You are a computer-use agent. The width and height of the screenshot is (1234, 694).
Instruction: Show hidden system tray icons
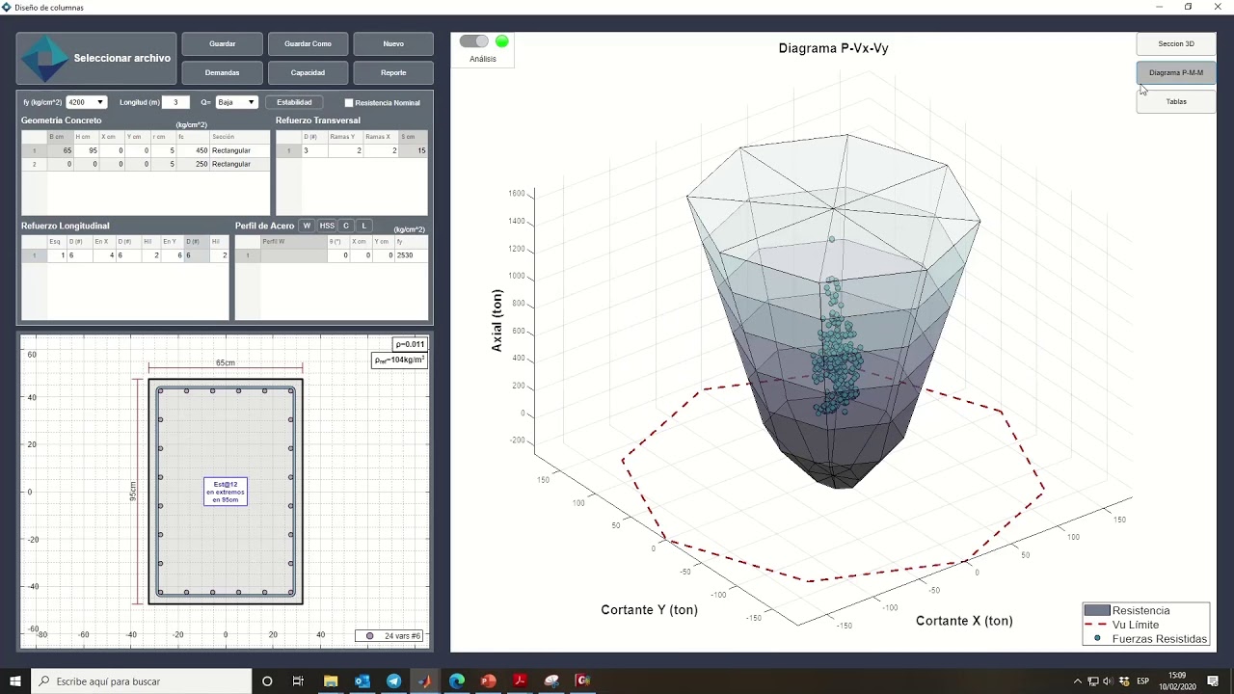point(1077,681)
